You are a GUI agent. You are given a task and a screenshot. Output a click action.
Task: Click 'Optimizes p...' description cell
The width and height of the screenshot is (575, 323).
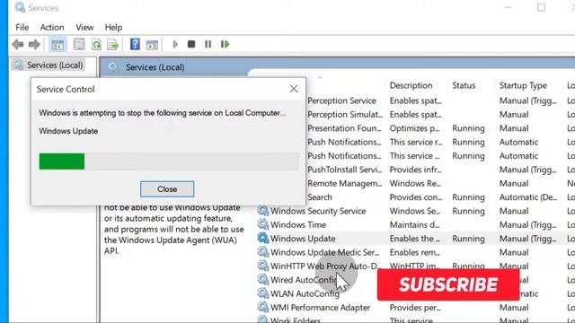coord(414,128)
